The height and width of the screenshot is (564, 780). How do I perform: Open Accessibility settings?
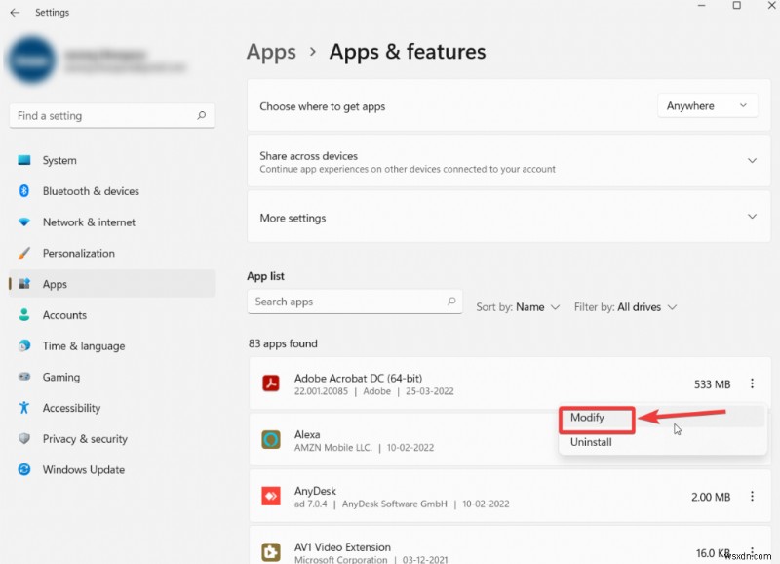coord(112,408)
